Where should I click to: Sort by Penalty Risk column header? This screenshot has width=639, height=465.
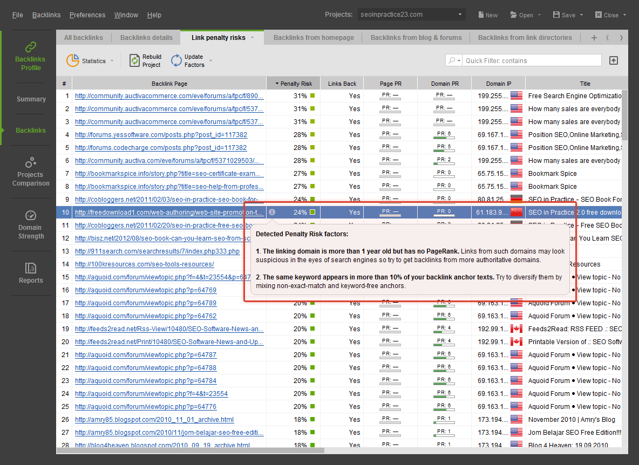tap(294, 84)
